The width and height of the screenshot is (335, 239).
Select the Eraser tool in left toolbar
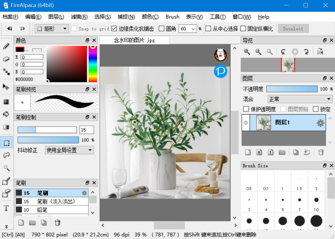coord(6,59)
